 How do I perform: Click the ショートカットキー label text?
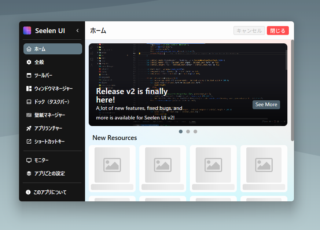pos(49,141)
